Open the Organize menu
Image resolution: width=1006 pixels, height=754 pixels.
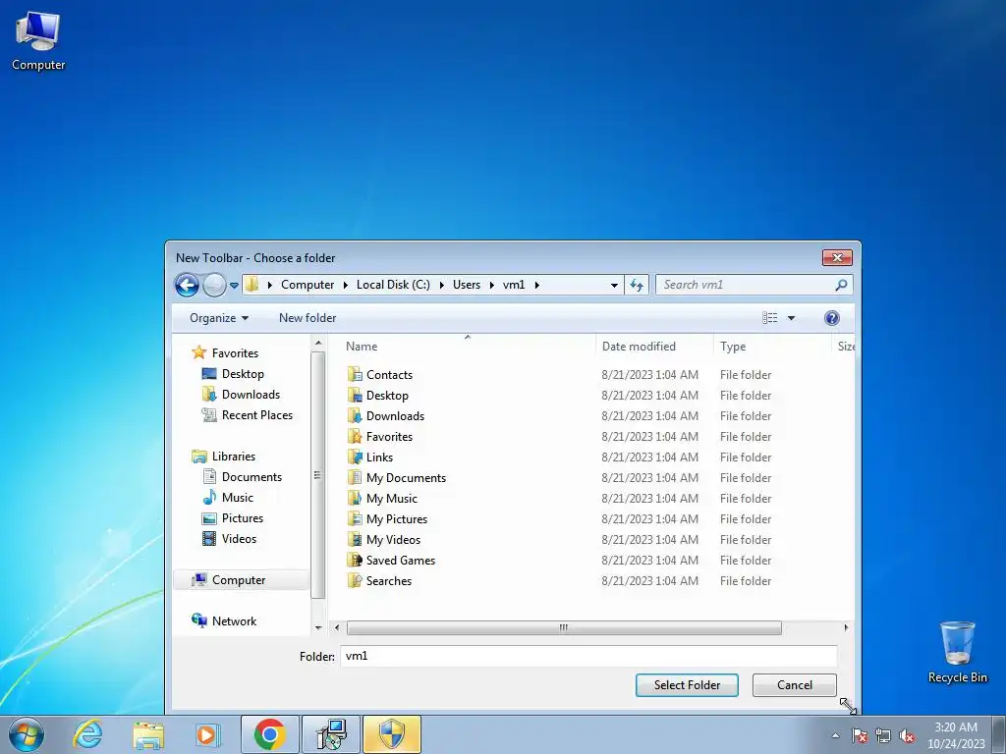coord(219,318)
